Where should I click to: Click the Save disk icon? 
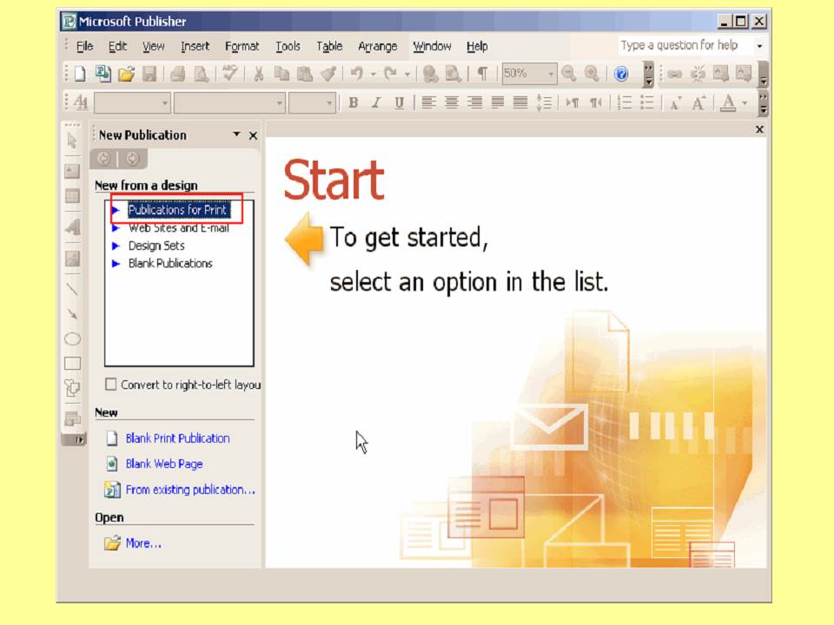pyautogui.click(x=149, y=73)
